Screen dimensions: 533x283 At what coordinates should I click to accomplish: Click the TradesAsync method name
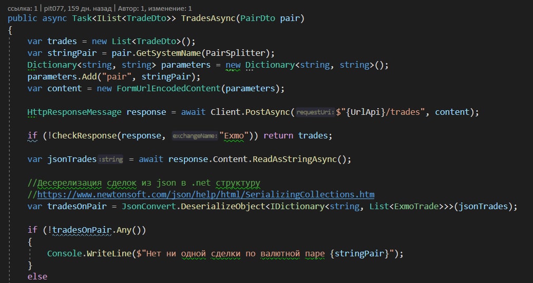tap(208, 18)
